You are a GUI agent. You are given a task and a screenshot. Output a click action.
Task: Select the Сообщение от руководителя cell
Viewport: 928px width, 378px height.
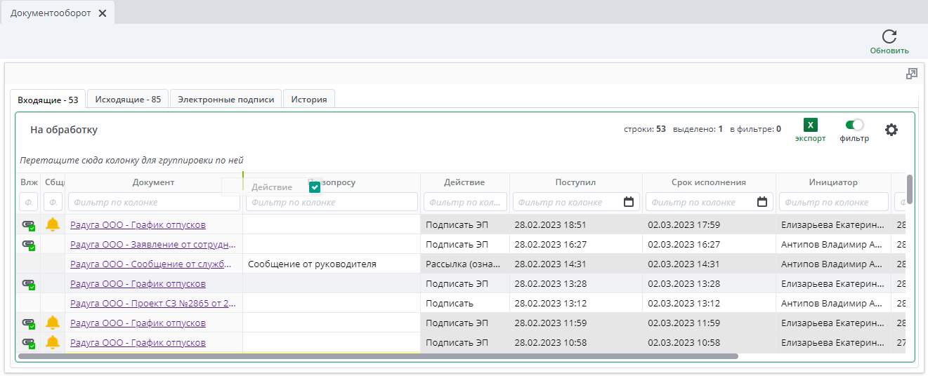[x=332, y=264]
